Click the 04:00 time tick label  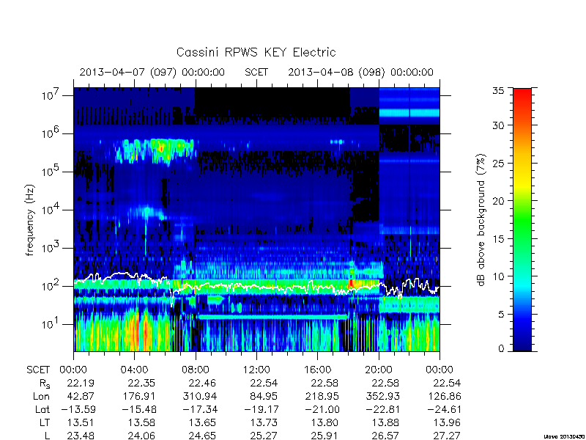point(135,370)
